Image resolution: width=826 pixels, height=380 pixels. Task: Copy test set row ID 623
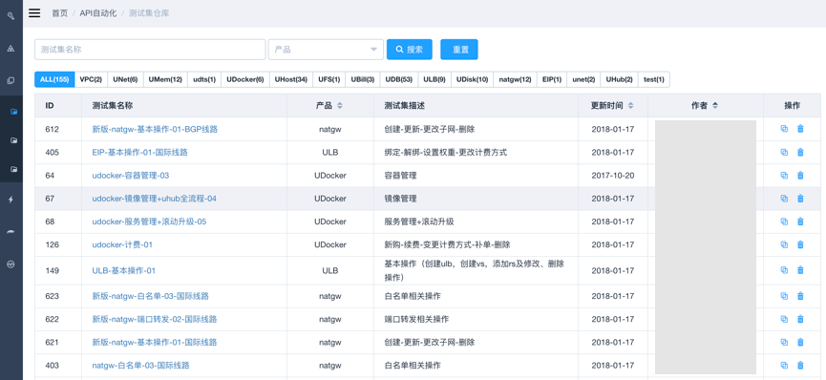pyautogui.click(x=784, y=296)
